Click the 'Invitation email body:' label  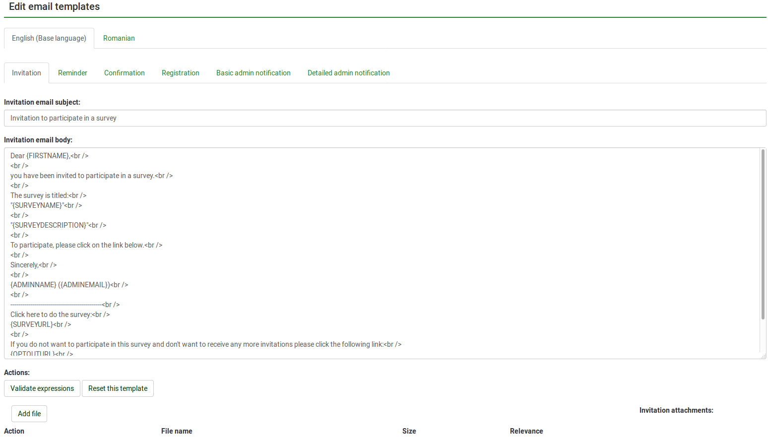pos(38,140)
